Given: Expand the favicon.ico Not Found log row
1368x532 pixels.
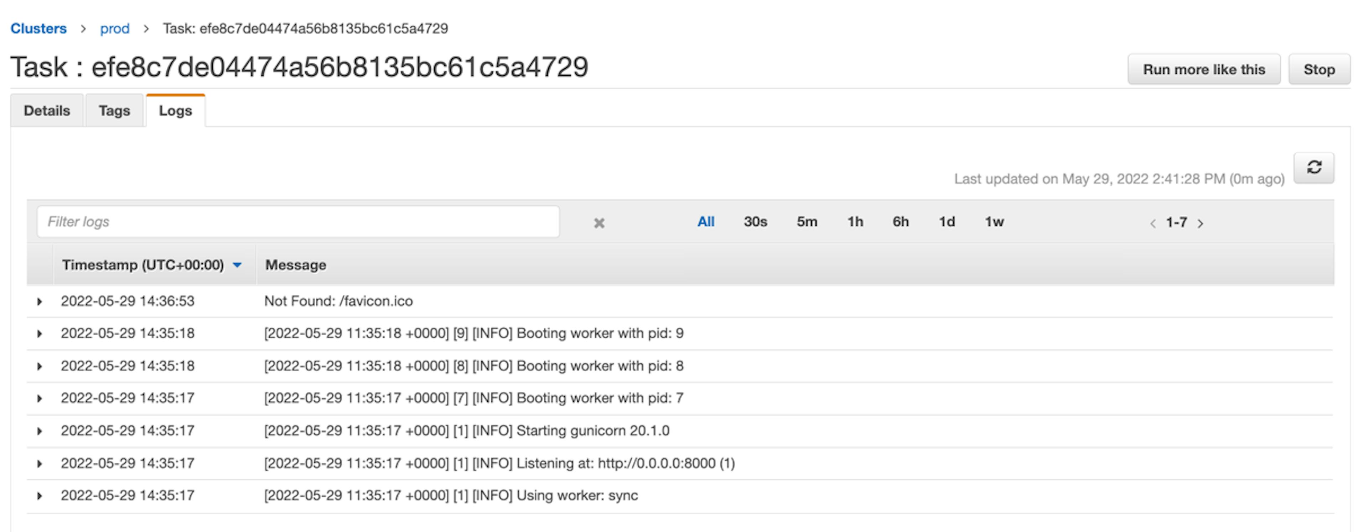Looking at the screenshot, I should pos(39,301).
